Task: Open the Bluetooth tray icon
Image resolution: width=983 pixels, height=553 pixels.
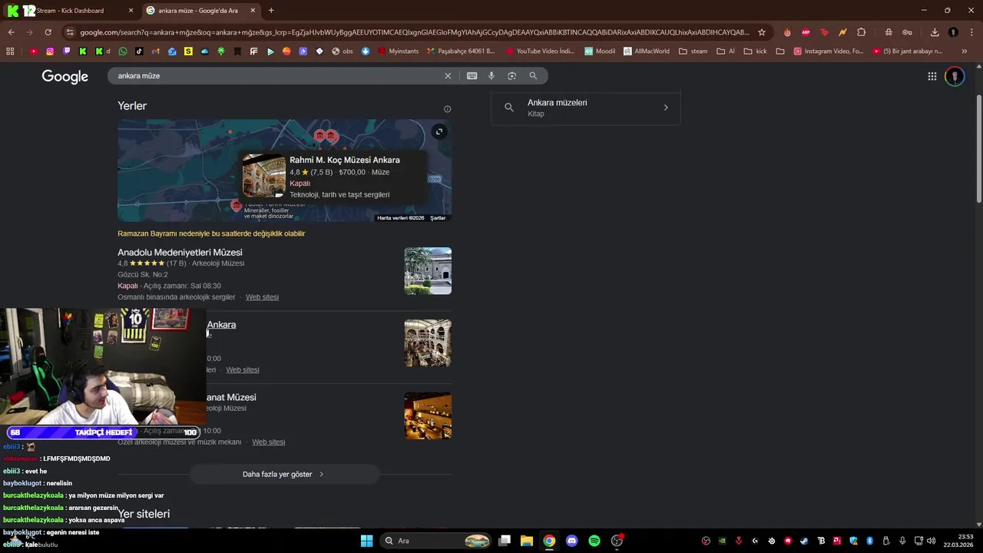Action: click(870, 541)
